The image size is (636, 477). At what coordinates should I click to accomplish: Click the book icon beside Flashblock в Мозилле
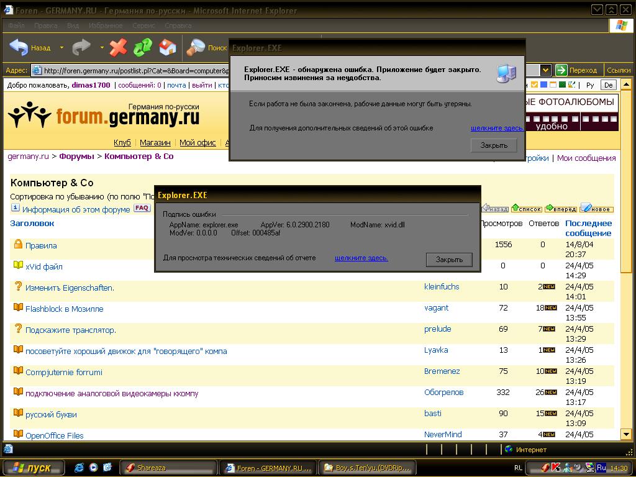pyautogui.click(x=18, y=307)
